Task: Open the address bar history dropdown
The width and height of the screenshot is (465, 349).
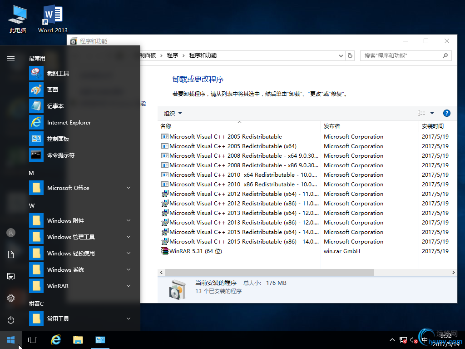Action: click(341, 55)
